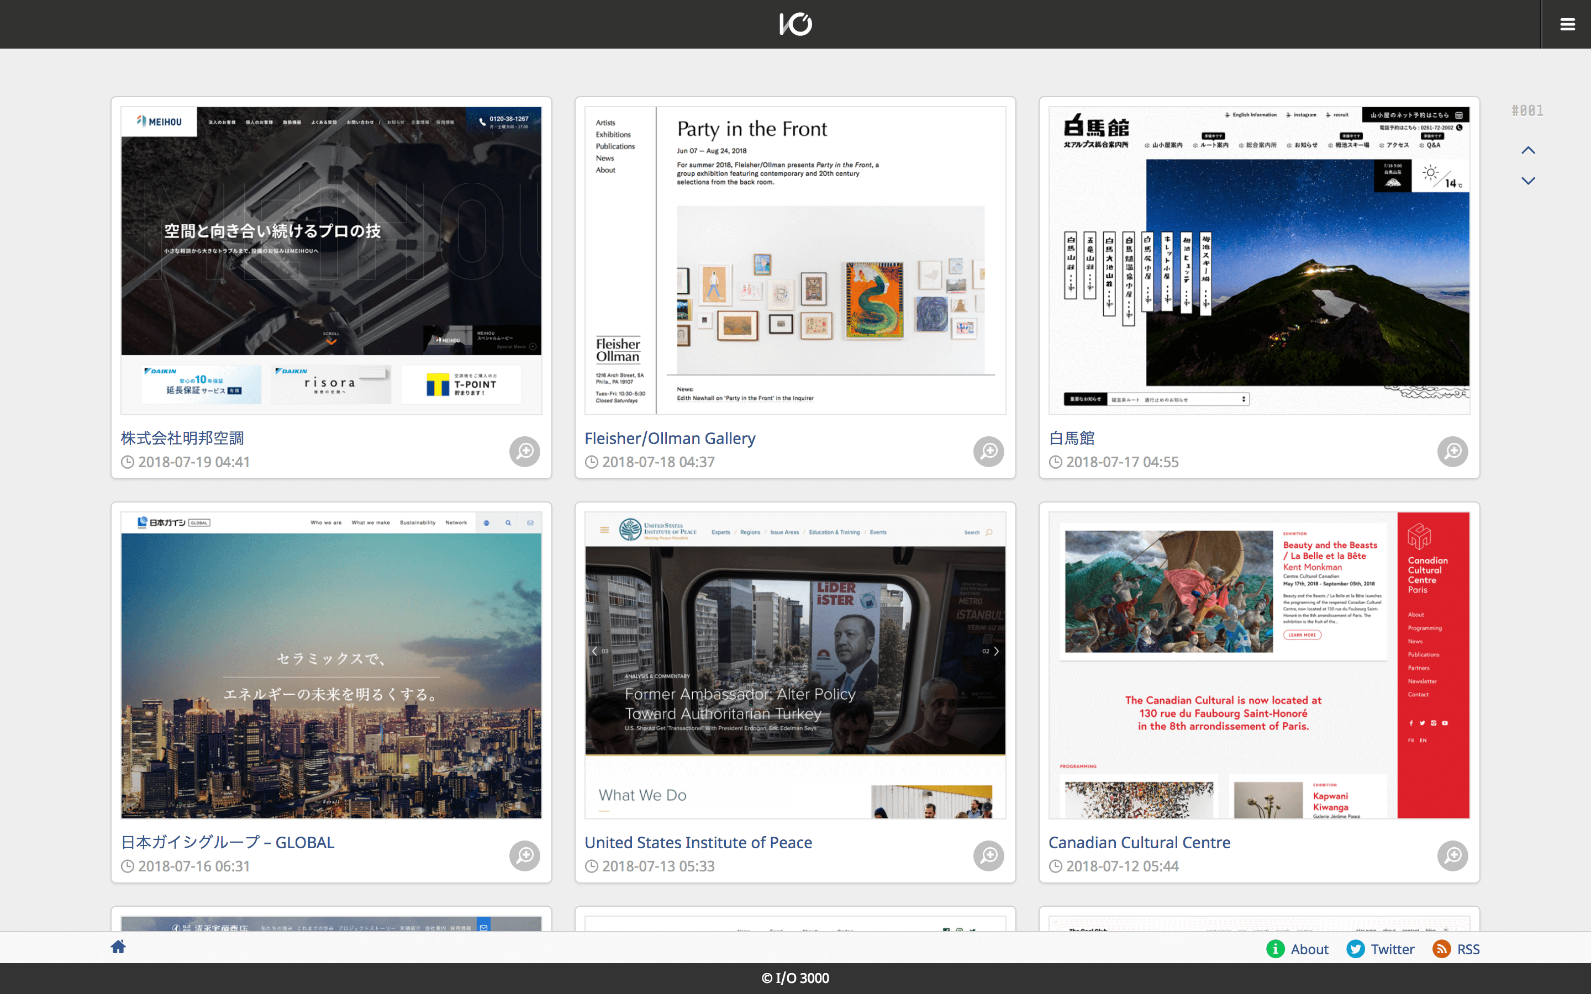
Task: Click the date 2018-07-17 04:55
Action: pyautogui.click(x=1122, y=462)
